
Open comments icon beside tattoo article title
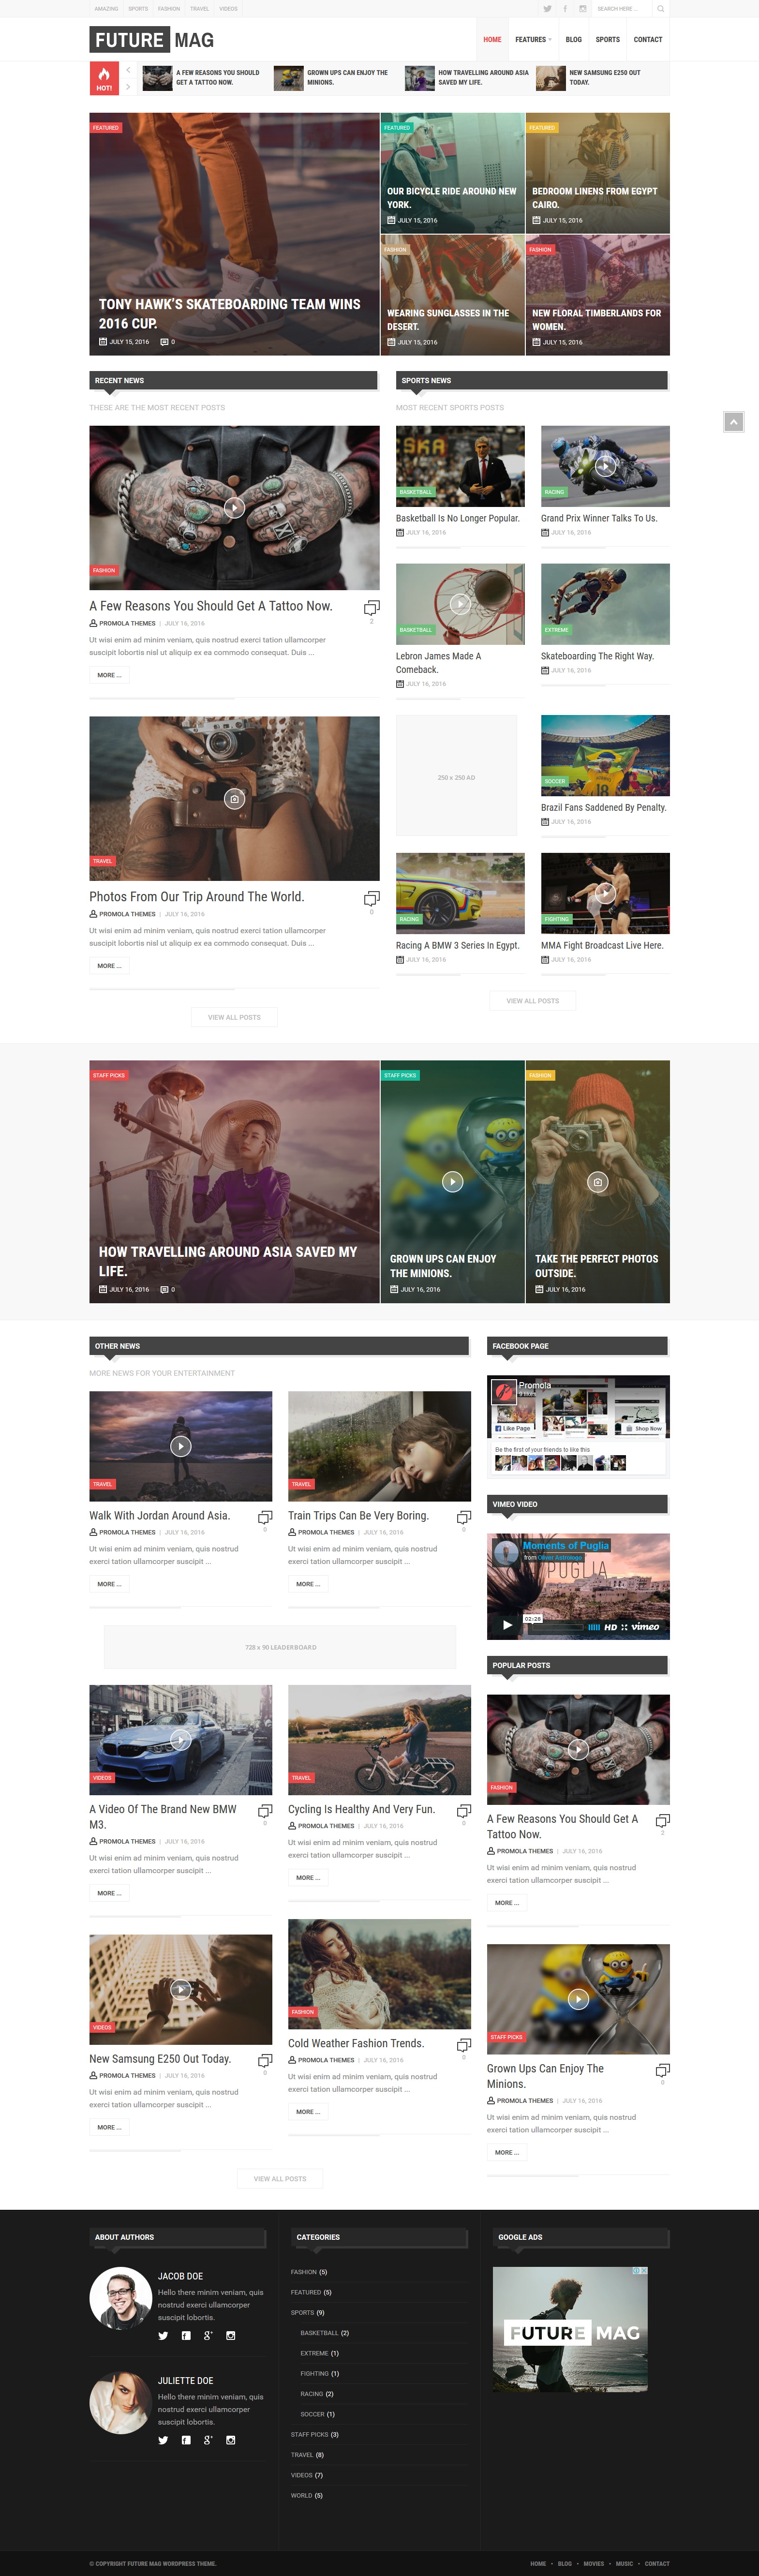[x=371, y=608]
